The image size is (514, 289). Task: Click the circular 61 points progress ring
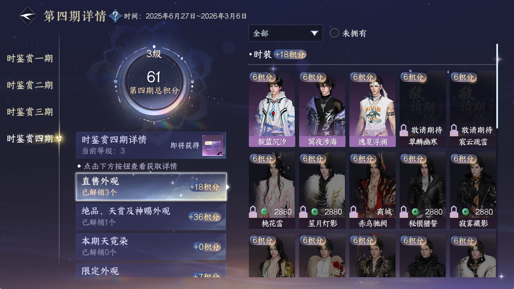(x=154, y=82)
